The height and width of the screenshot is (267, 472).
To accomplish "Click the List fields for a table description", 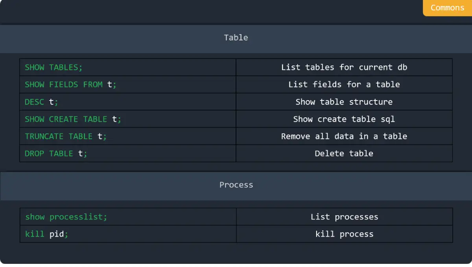I will (344, 84).
